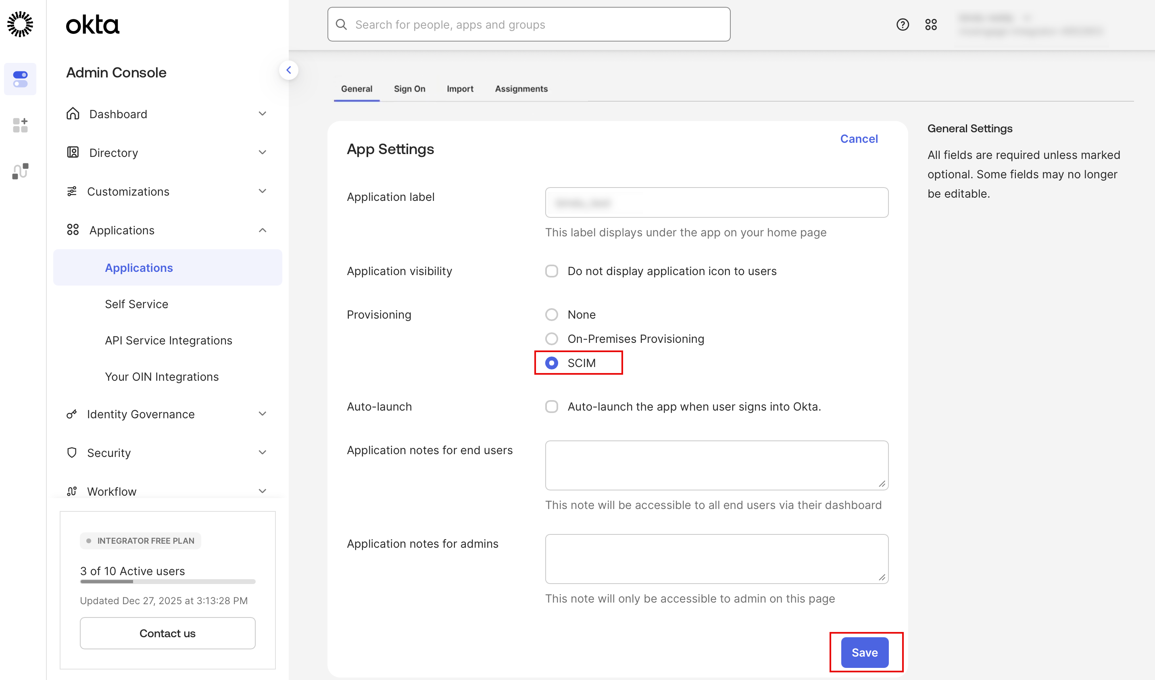Open the apps grid icon in header
1155x680 pixels.
coord(931,24)
